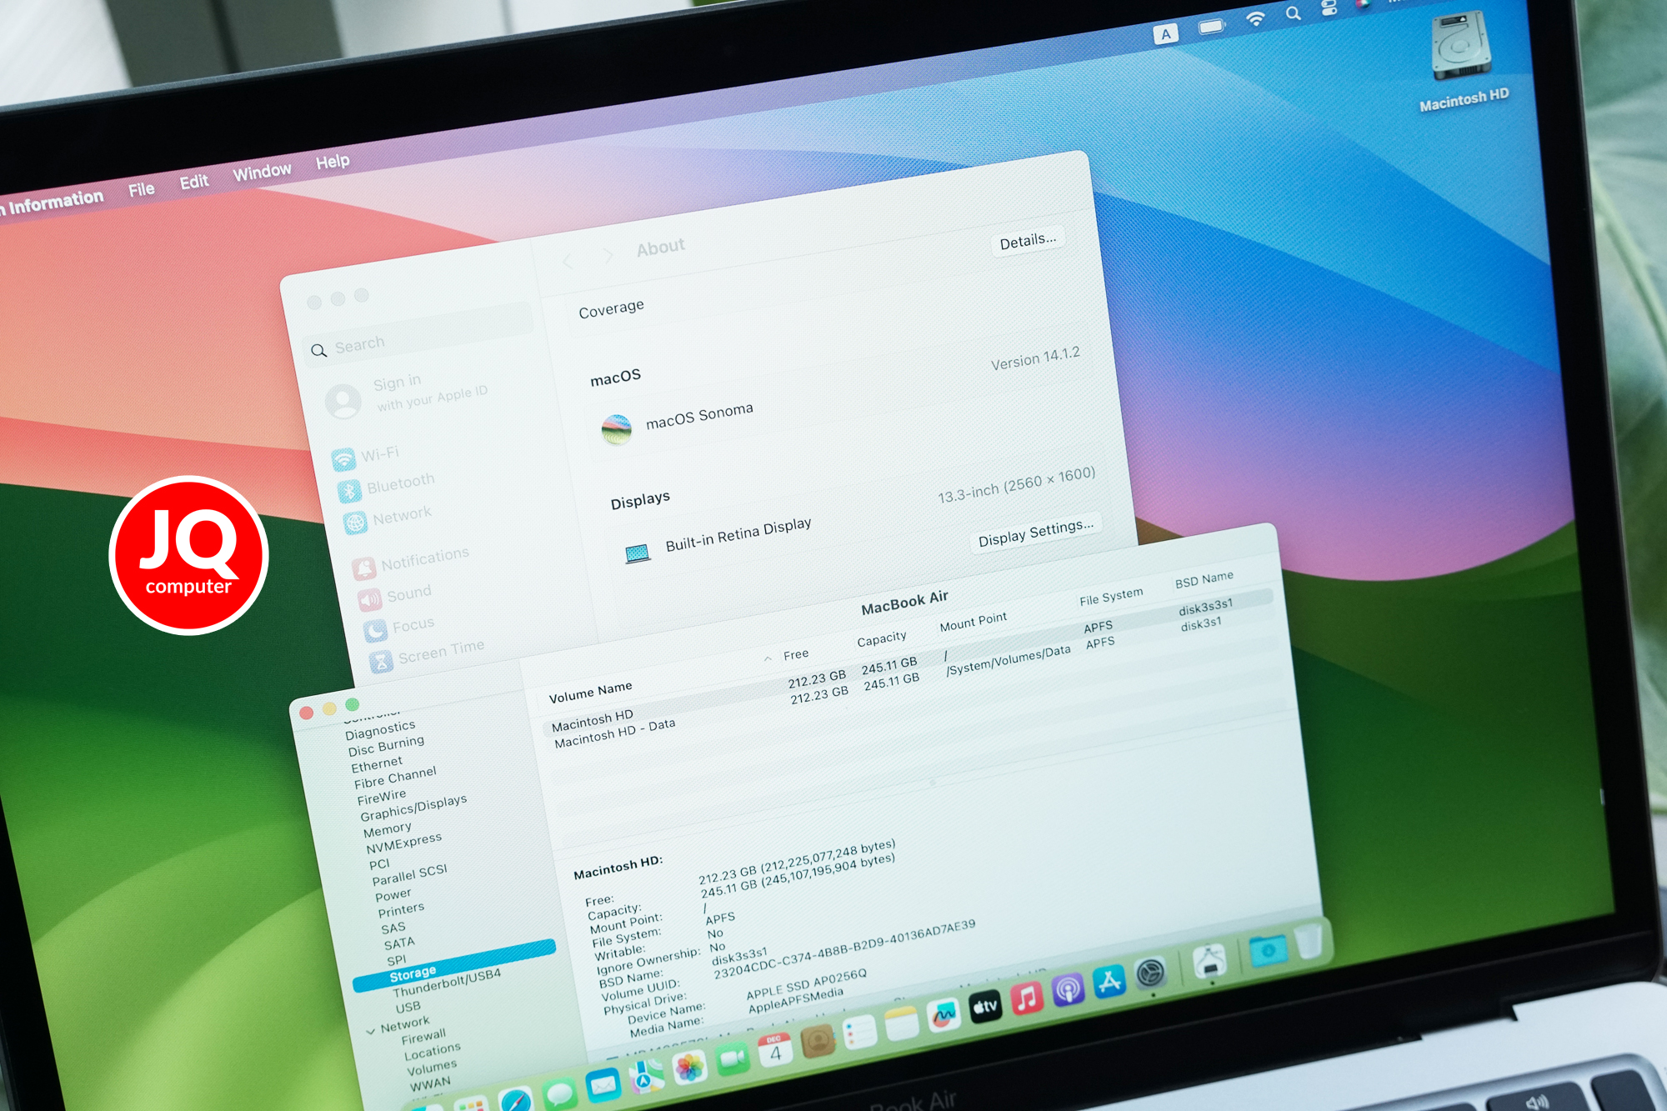Viewport: 1667px width, 1111px height.
Task: Open Sound settings in the sidebar
Action: coord(395,595)
